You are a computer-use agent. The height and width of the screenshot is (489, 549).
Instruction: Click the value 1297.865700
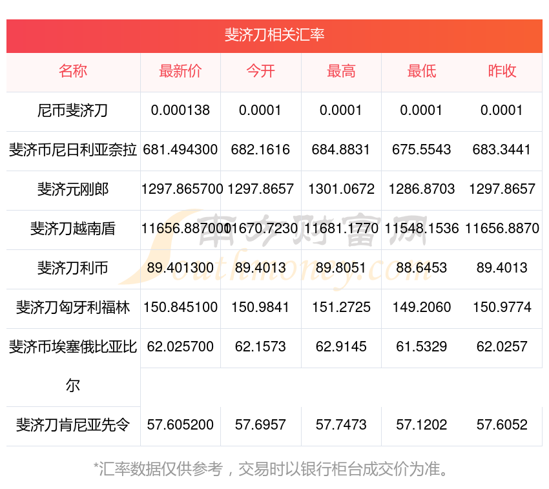click(182, 189)
